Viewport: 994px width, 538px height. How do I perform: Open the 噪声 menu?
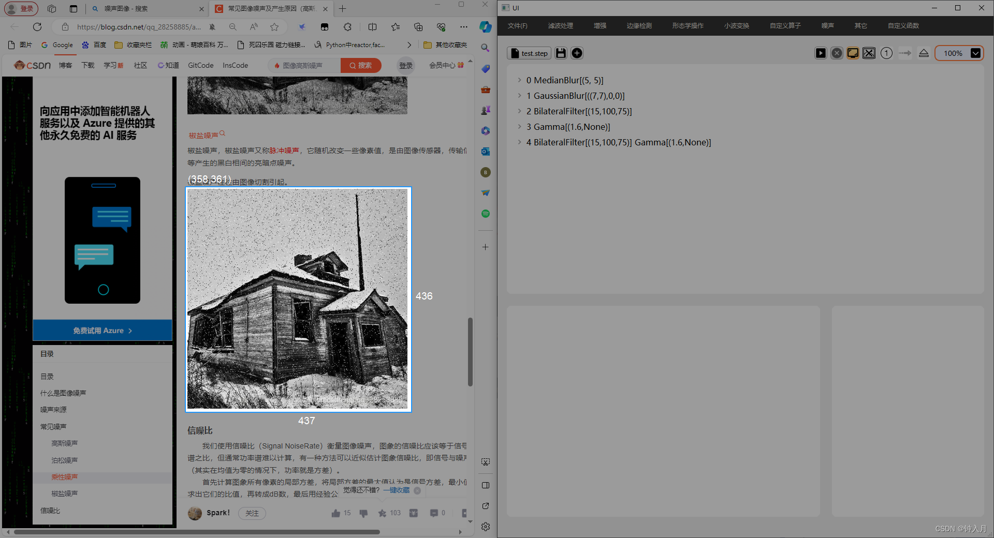[x=827, y=25]
